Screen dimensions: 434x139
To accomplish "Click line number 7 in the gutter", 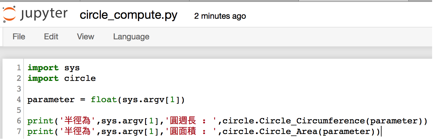I will click(19, 132).
